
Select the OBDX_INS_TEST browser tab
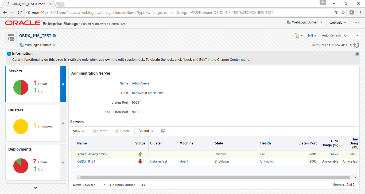click(x=29, y=4)
